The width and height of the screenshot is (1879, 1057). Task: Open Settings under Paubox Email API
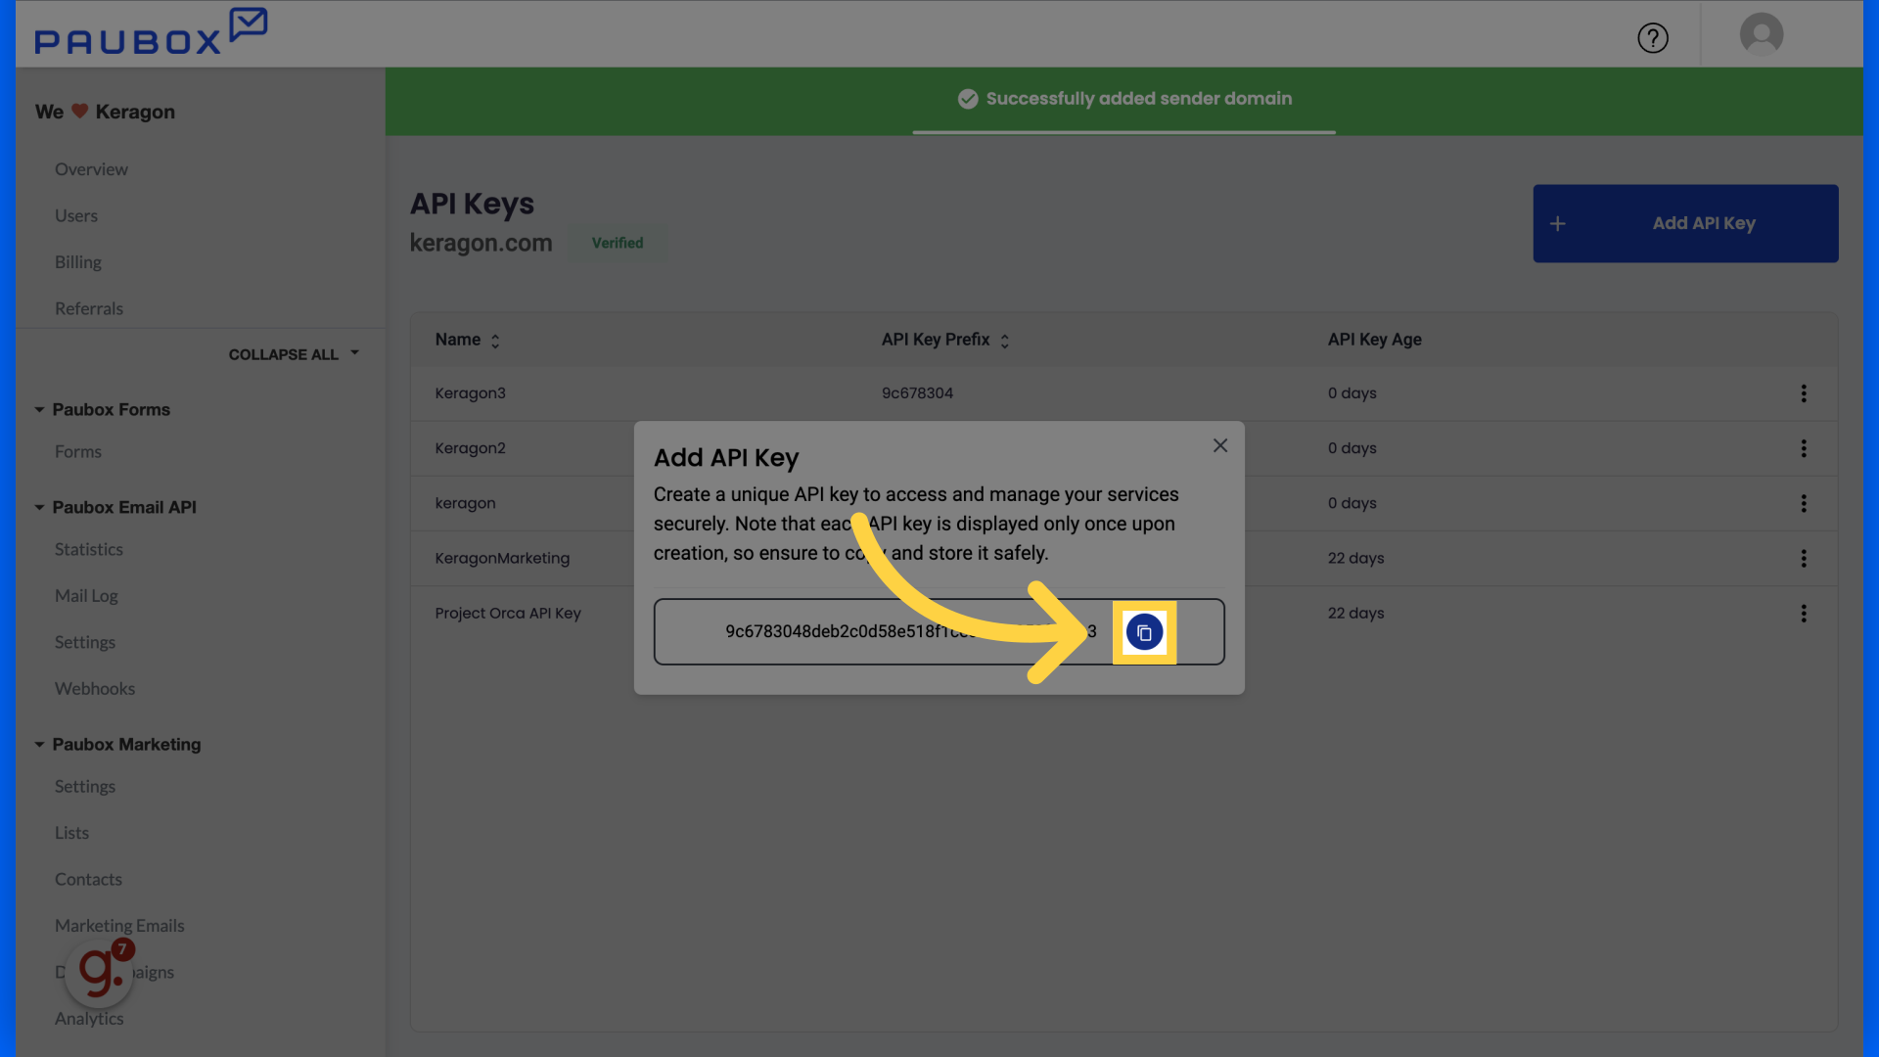[85, 642]
